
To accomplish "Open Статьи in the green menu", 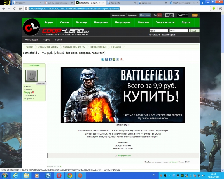I will point(64,22).
